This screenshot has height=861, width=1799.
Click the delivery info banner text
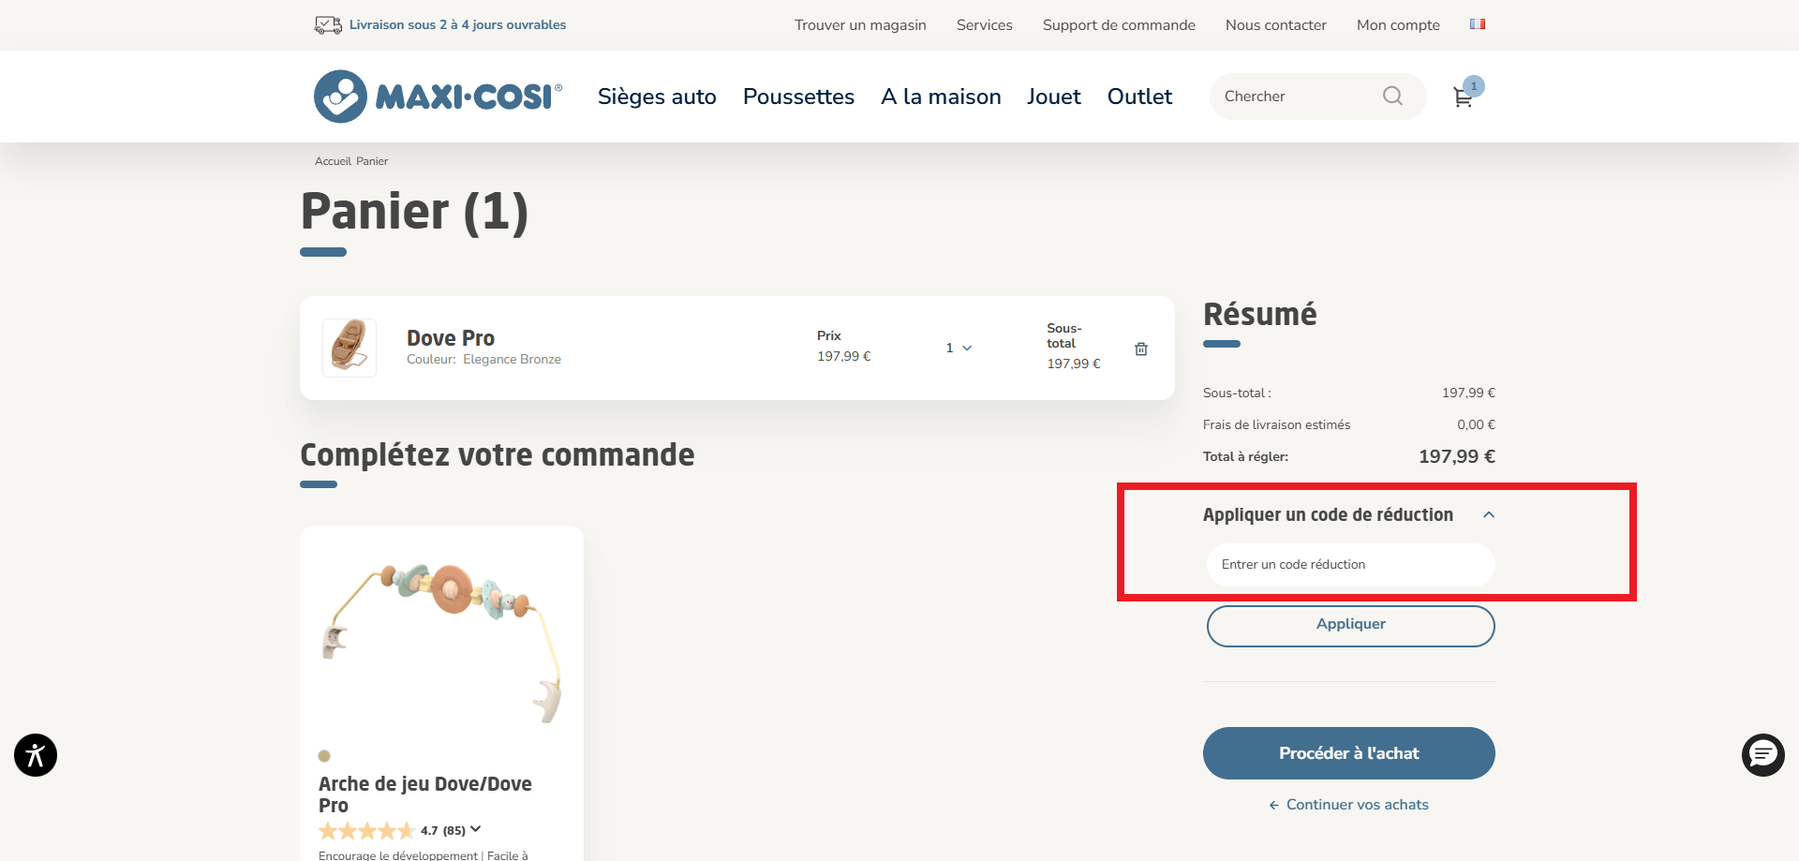click(x=457, y=25)
